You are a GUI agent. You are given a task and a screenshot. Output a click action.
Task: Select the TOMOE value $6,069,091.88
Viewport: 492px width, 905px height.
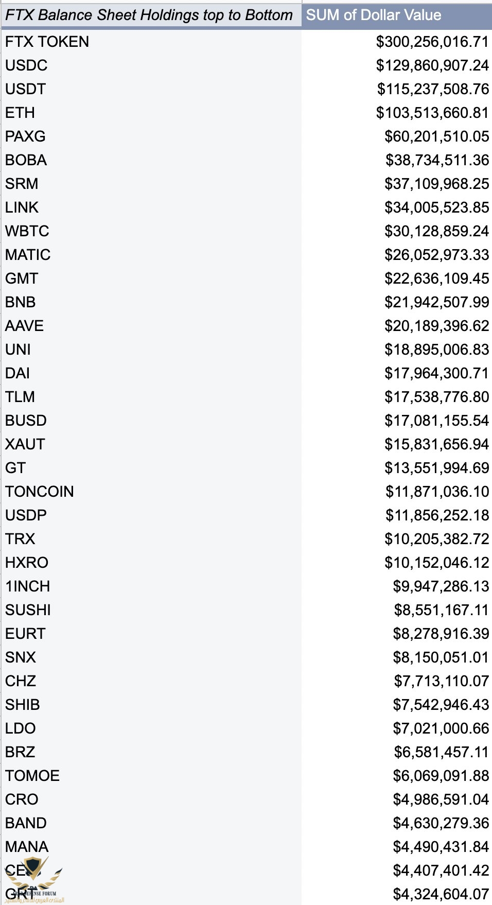(x=441, y=776)
